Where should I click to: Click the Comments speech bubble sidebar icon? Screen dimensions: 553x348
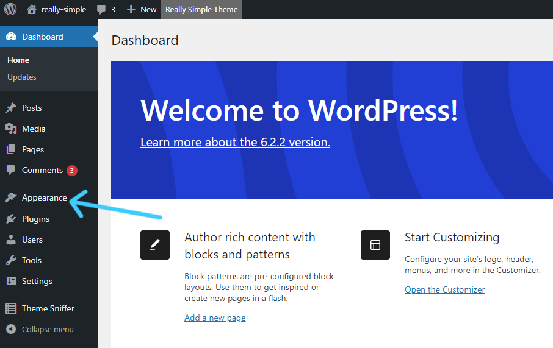click(x=11, y=170)
